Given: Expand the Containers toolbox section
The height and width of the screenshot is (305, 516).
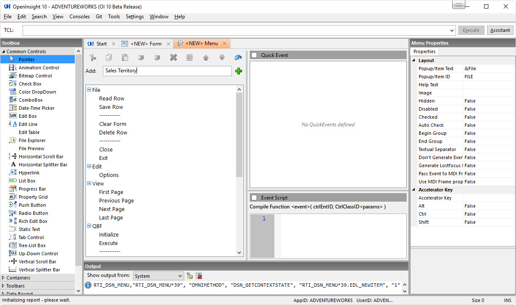Looking at the screenshot, I should click(3, 278).
